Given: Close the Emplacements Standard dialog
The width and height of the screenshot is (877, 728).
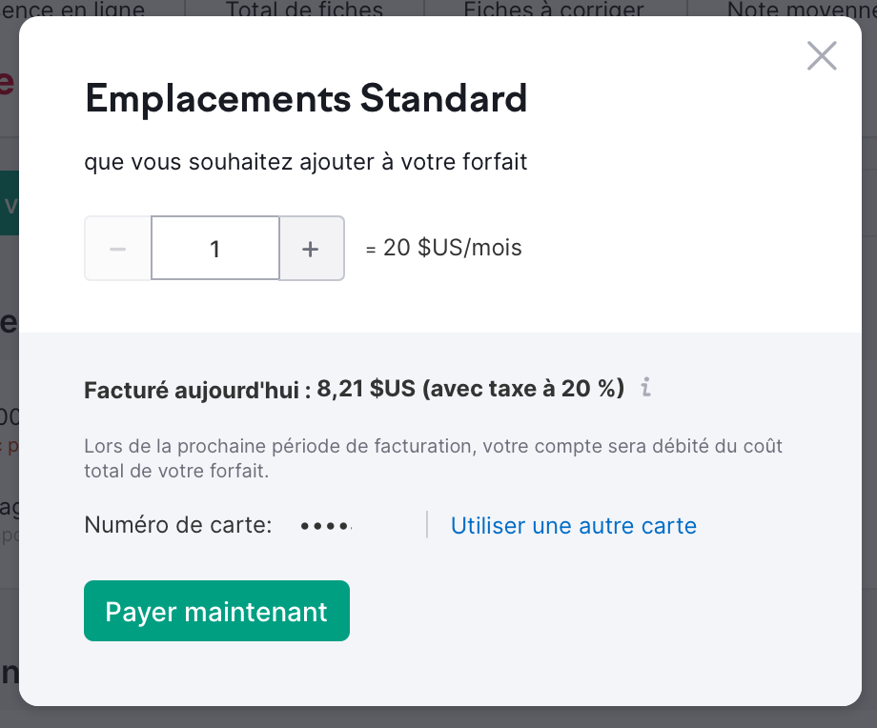Looking at the screenshot, I should click(821, 56).
